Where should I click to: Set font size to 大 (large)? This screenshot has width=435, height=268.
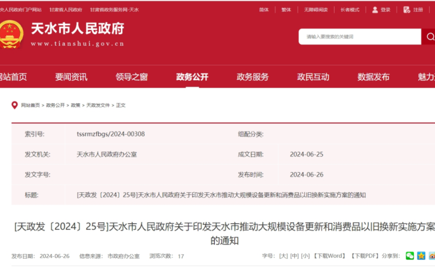(x=283, y=256)
